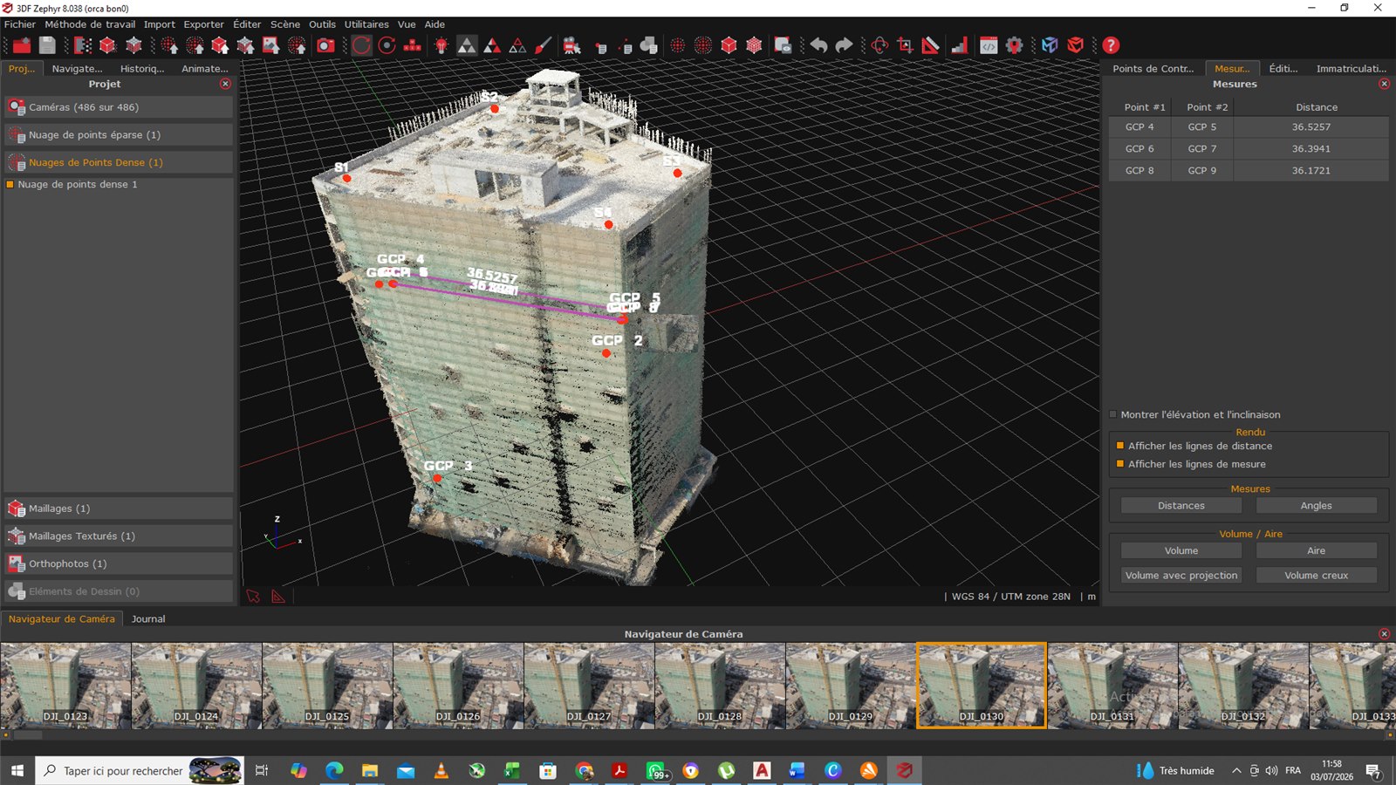Open the script code window icon

pos(988,45)
